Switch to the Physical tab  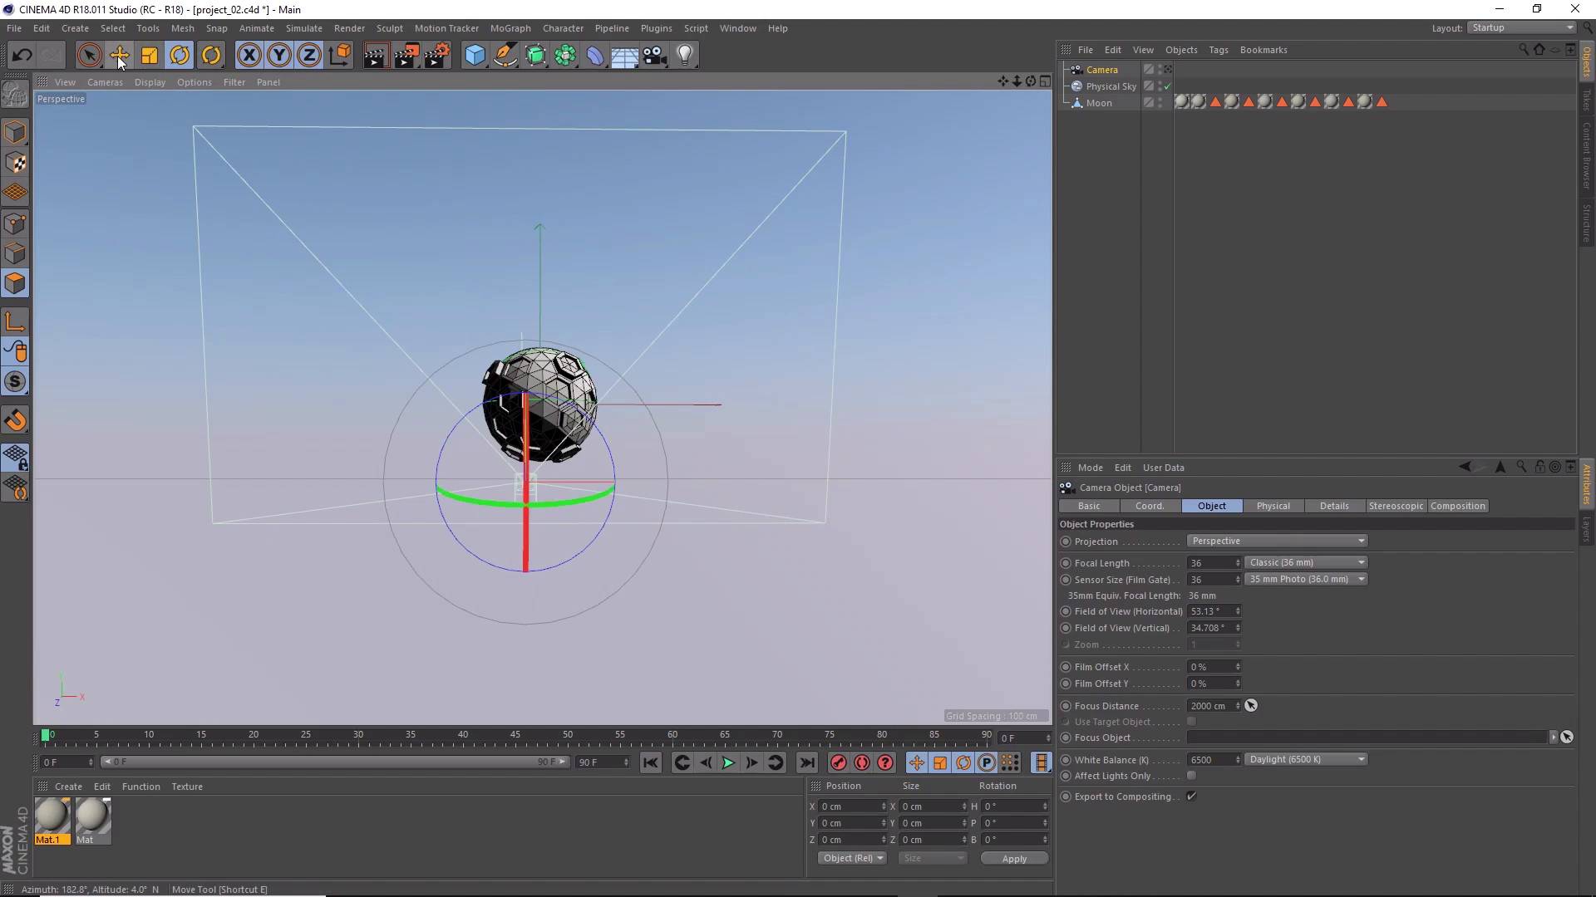(x=1273, y=507)
